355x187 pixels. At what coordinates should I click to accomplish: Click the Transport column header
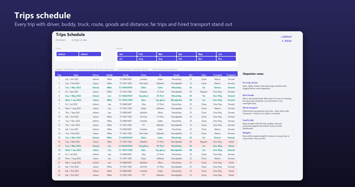pyautogui.click(x=231, y=75)
